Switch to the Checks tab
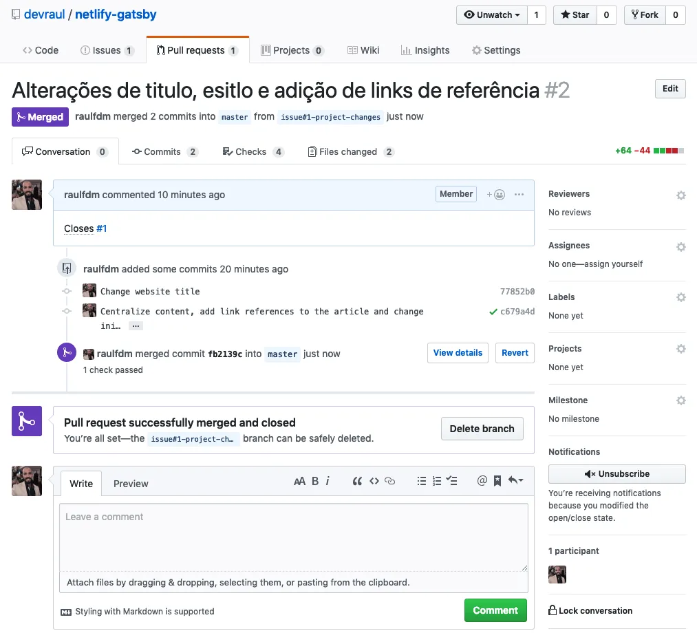The width and height of the screenshot is (697, 633). 253,151
